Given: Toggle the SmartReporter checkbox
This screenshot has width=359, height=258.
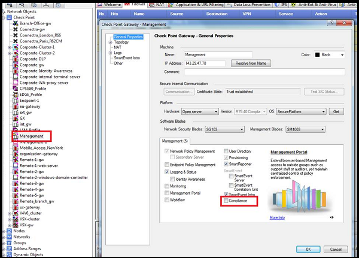Looking at the screenshot, I should 226,163.
